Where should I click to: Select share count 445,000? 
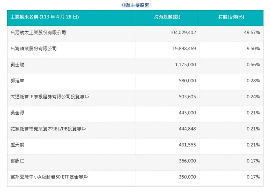click(x=187, y=113)
